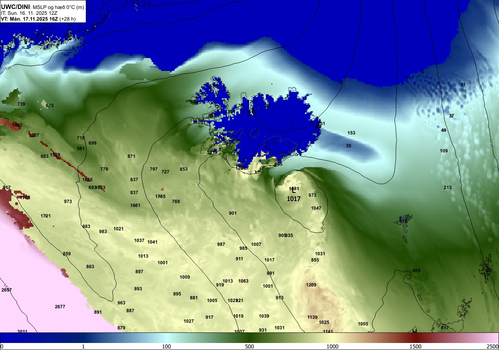The image size is (499, 350).
Task: Click the height value 1721
Action: click(x=46, y=216)
